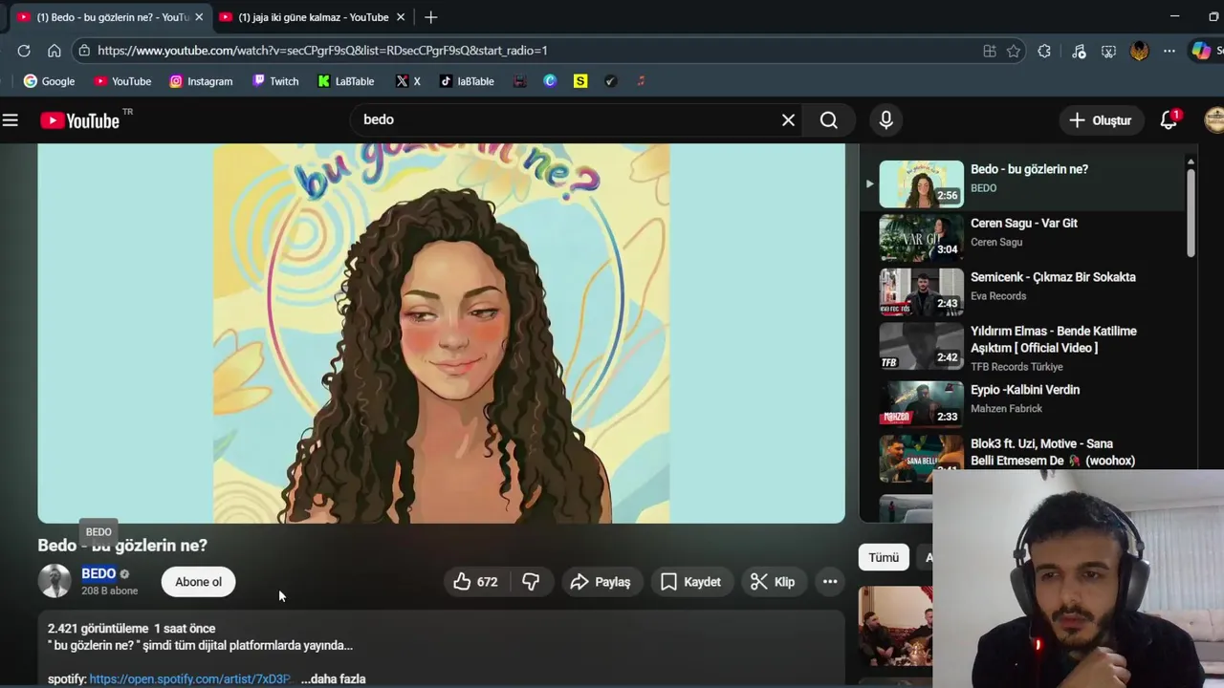Create a clip with the Klip button
The height and width of the screenshot is (688, 1224).
pyautogui.click(x=773, y=582)
